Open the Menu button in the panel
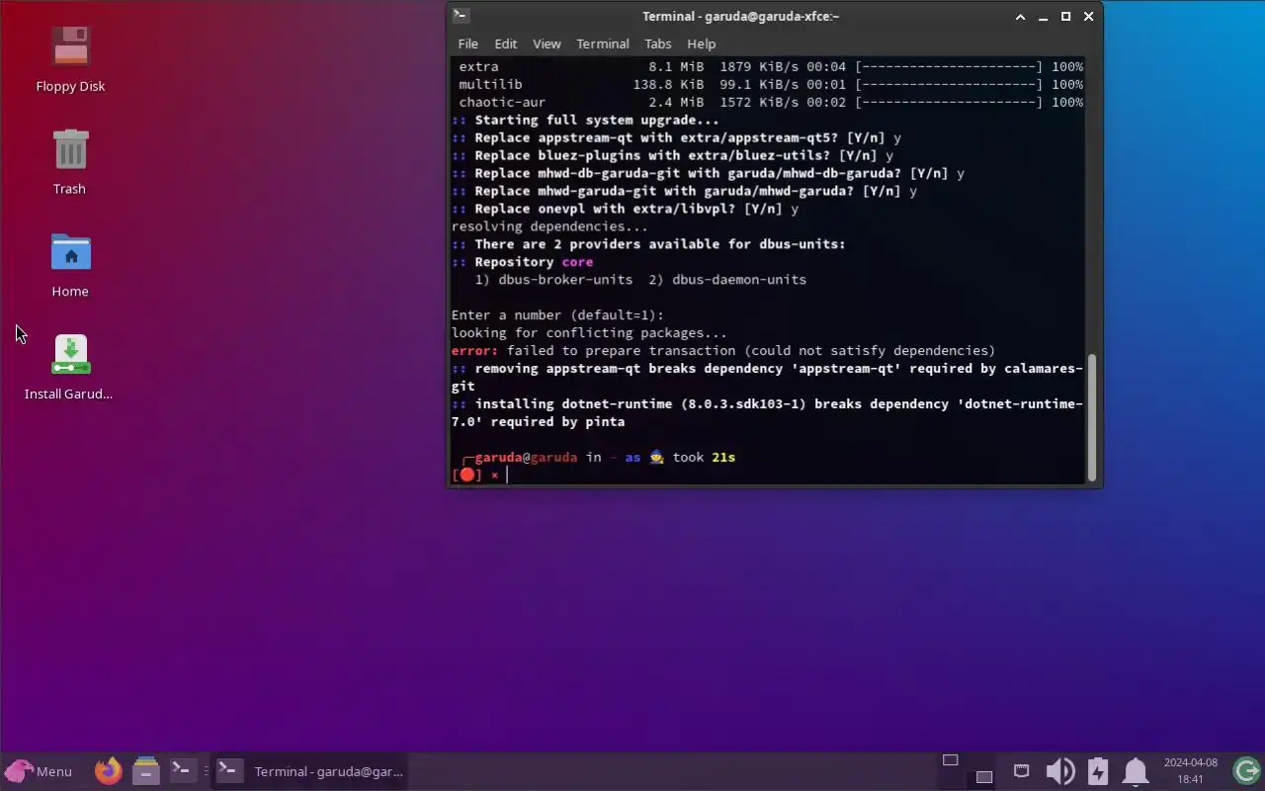The height and width of the screenshot is (791, 1265). pyautogui.click(x=40, y=771)
